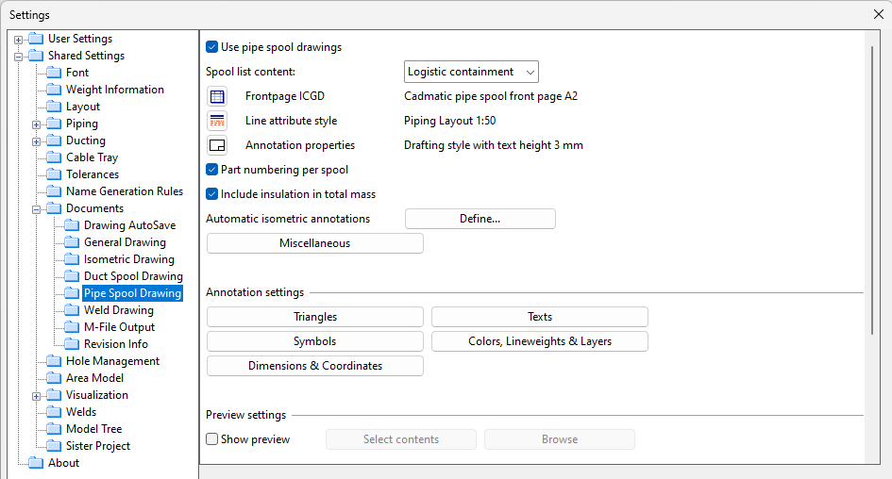Viewport: 892px width, 479px height.
Task: Open Colors, Lineweights & Layers settings
Action: [x=539, y=341]
